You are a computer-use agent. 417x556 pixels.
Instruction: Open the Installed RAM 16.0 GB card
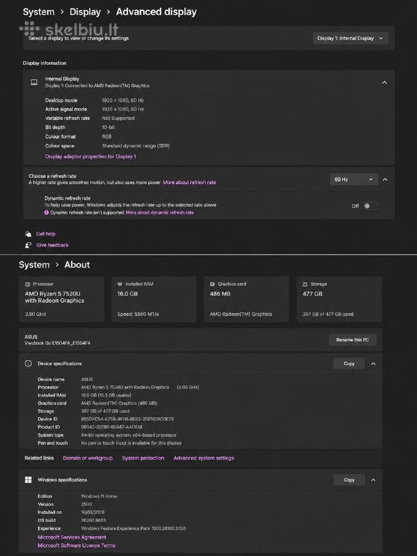154,299
